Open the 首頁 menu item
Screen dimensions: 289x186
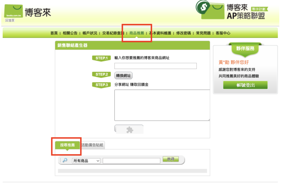[54, 33]
